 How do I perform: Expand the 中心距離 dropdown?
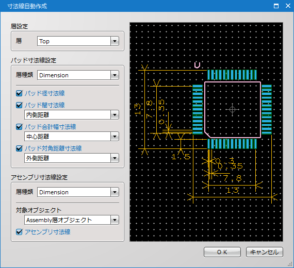pos(72,137)
